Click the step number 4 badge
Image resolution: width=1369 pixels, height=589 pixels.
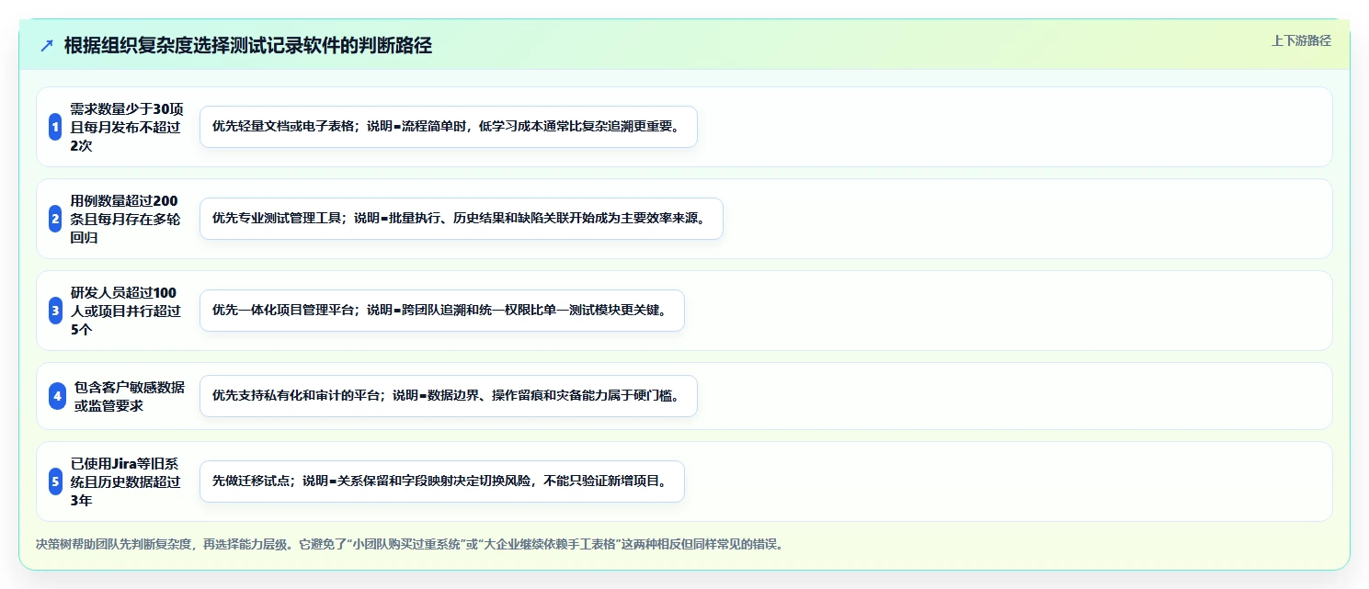(x=57, y=396)
